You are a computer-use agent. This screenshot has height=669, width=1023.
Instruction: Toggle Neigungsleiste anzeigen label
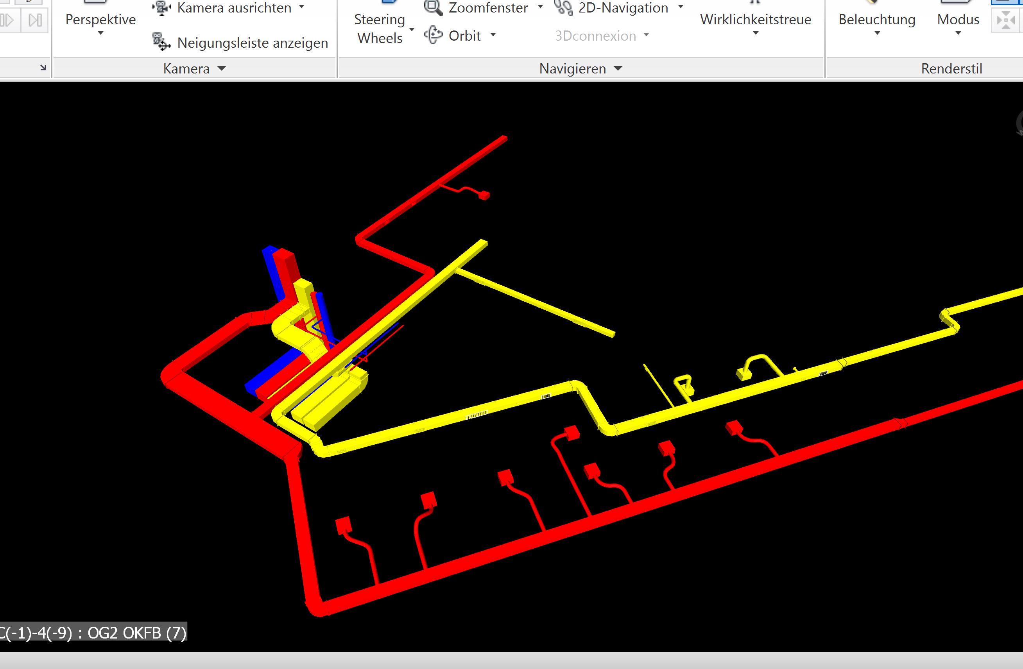253,43
